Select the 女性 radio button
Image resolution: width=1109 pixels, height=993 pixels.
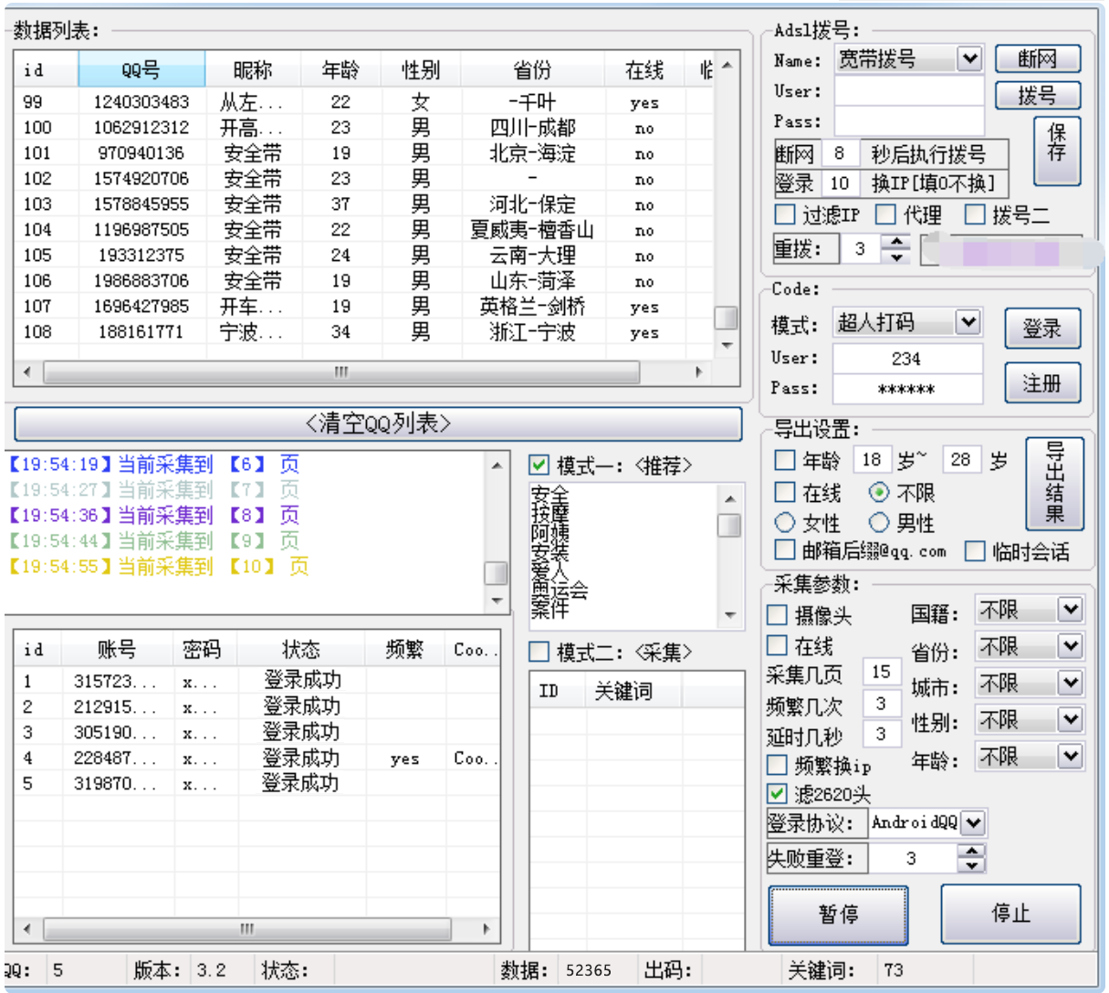[784, 523]
